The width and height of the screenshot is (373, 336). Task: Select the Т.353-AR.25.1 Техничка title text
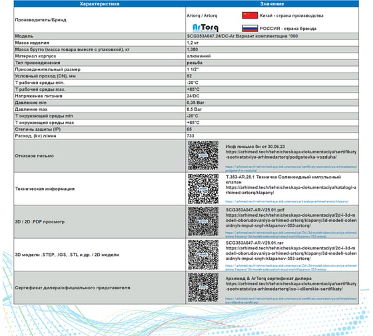pos(283,179)
